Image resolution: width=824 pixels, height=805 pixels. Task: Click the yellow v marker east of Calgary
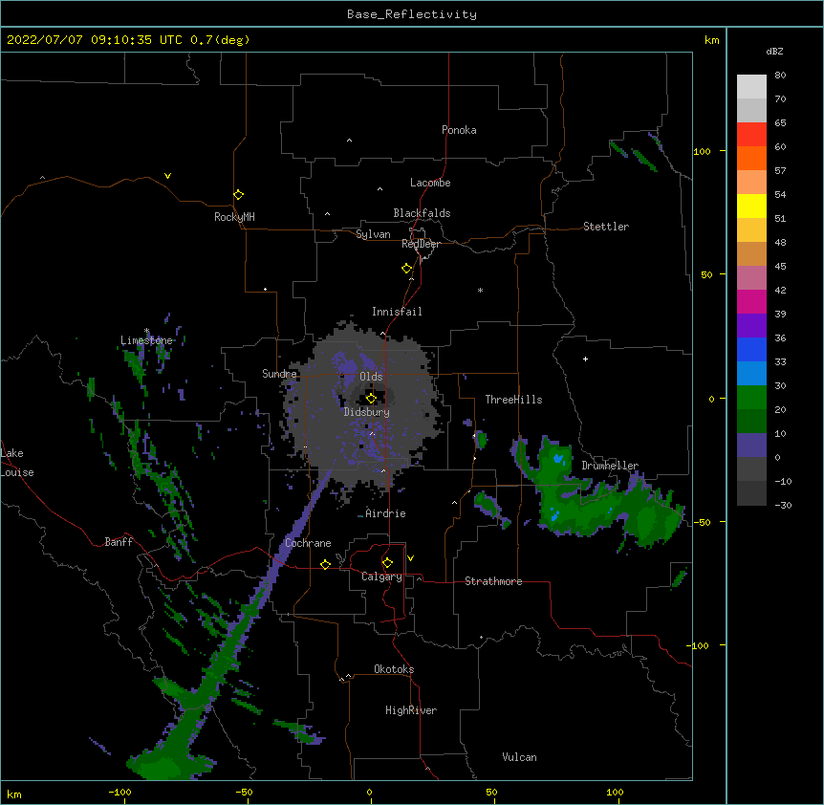[410, 558]
